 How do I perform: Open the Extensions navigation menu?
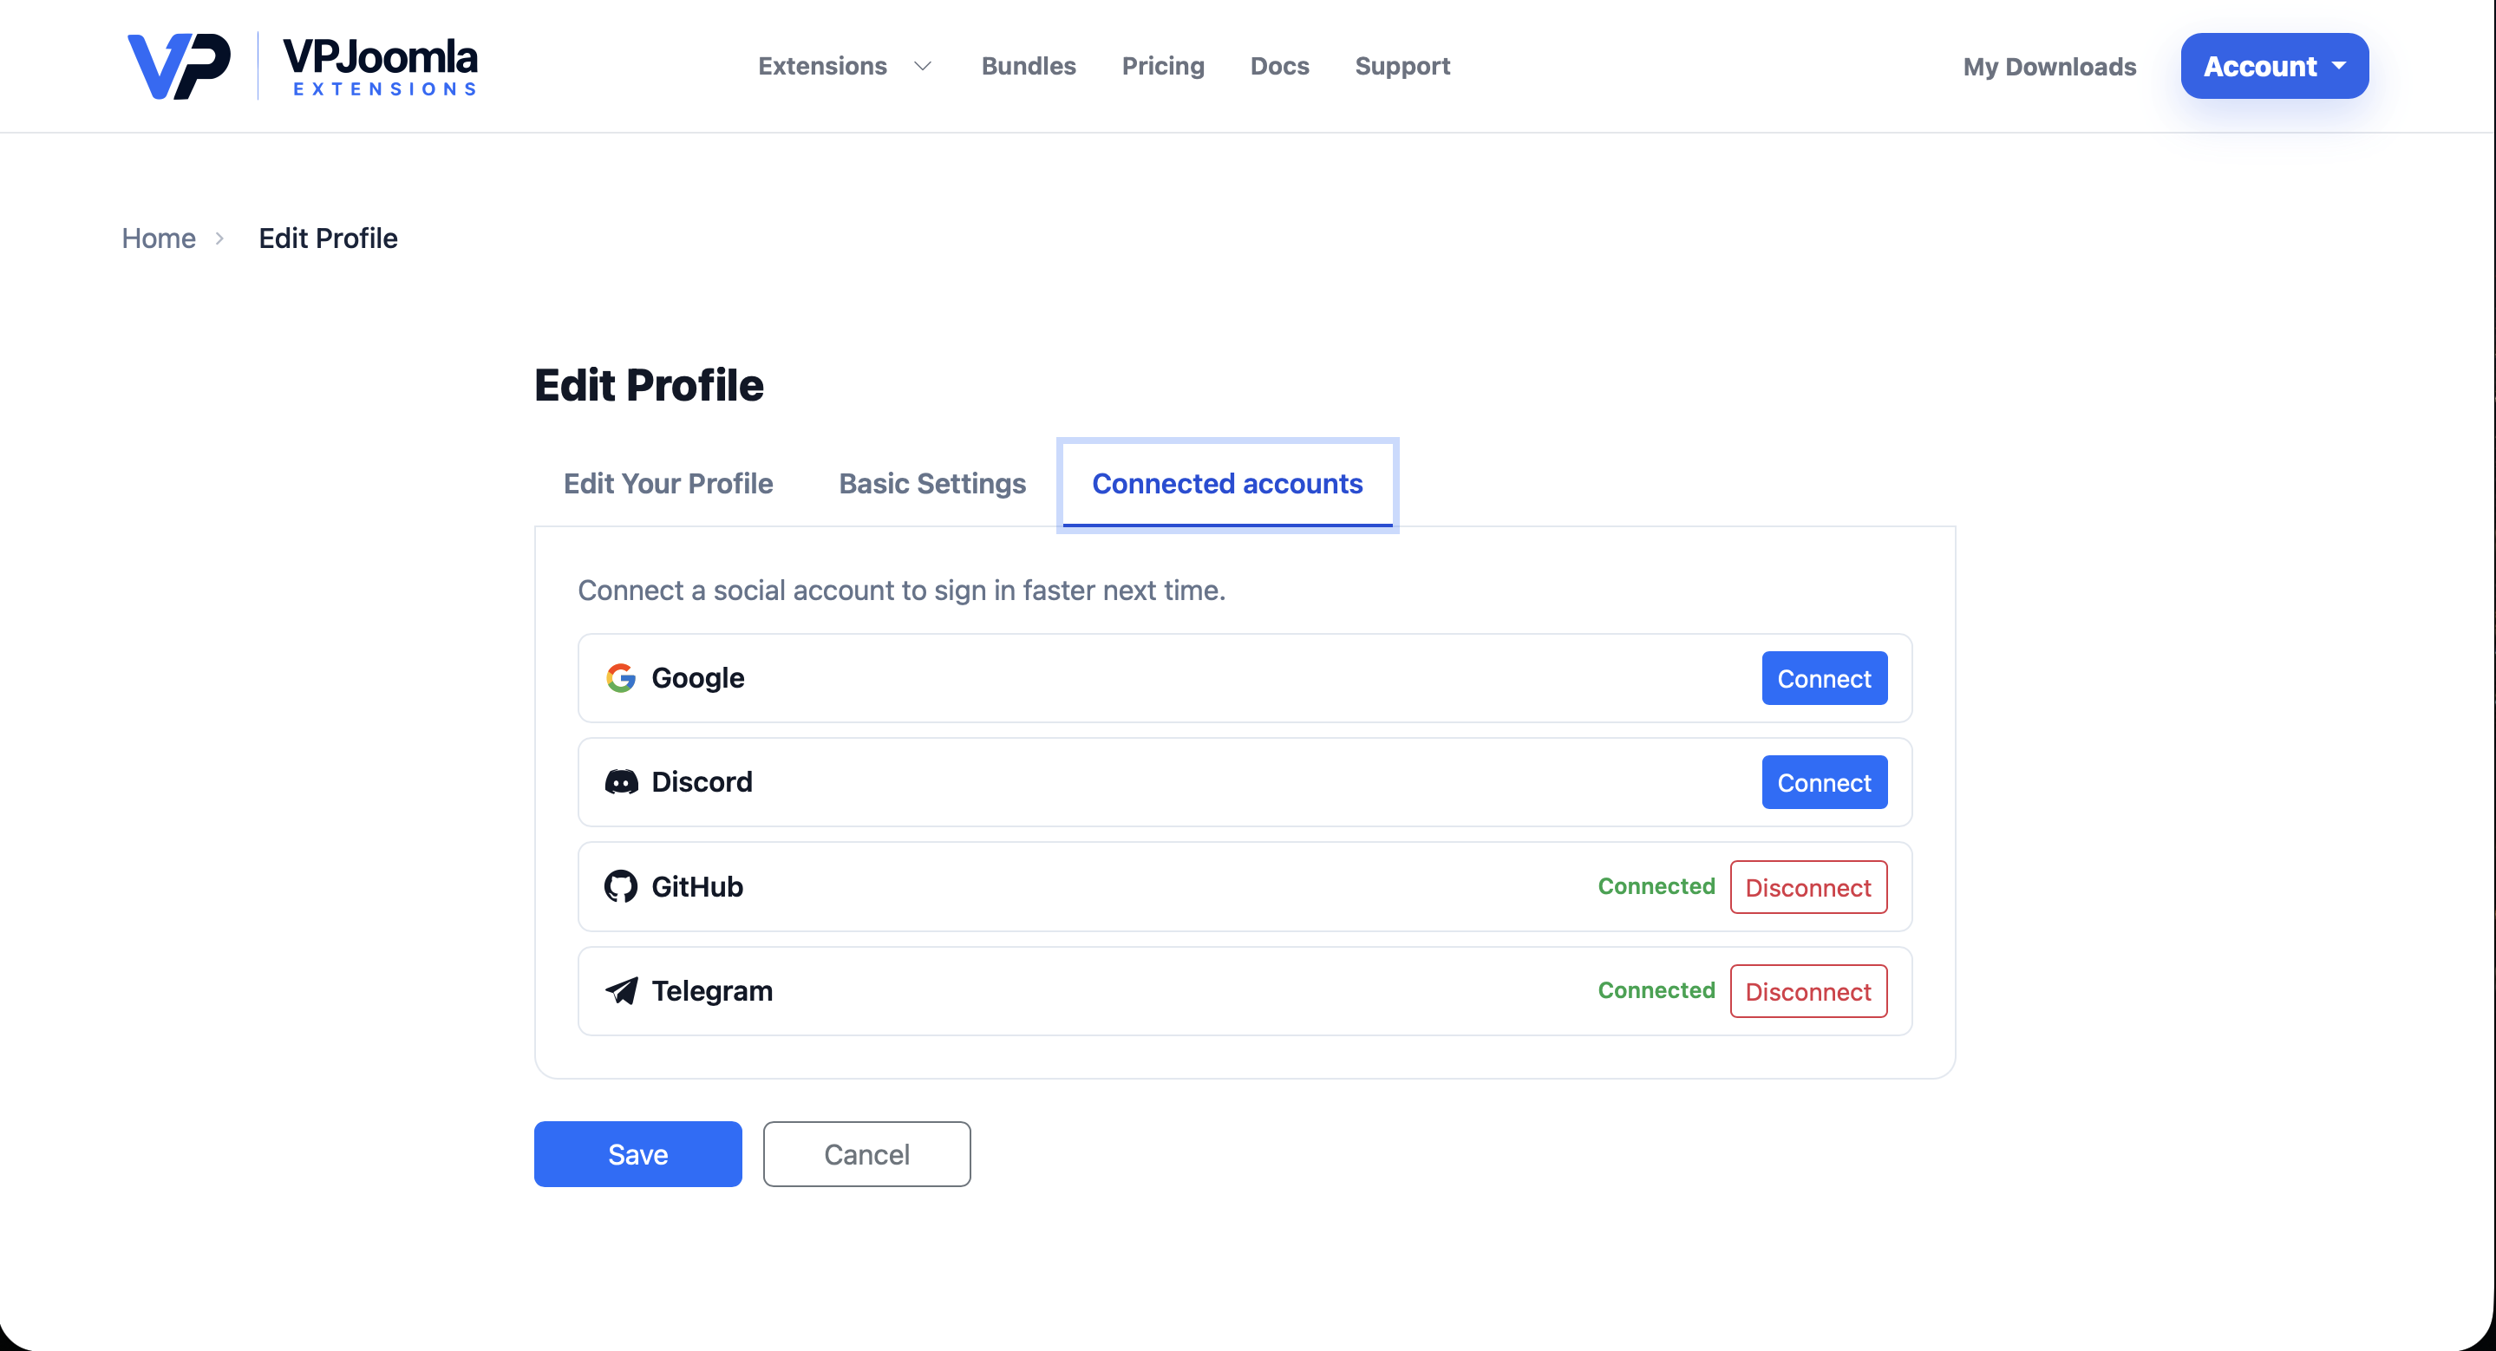point(823,66)
